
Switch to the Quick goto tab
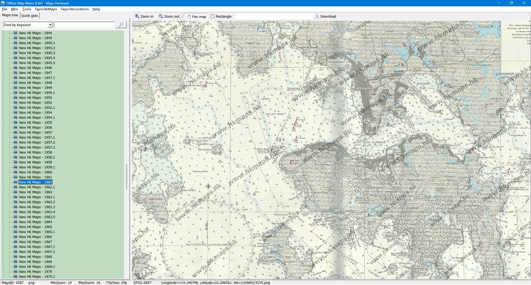(30, 15)
